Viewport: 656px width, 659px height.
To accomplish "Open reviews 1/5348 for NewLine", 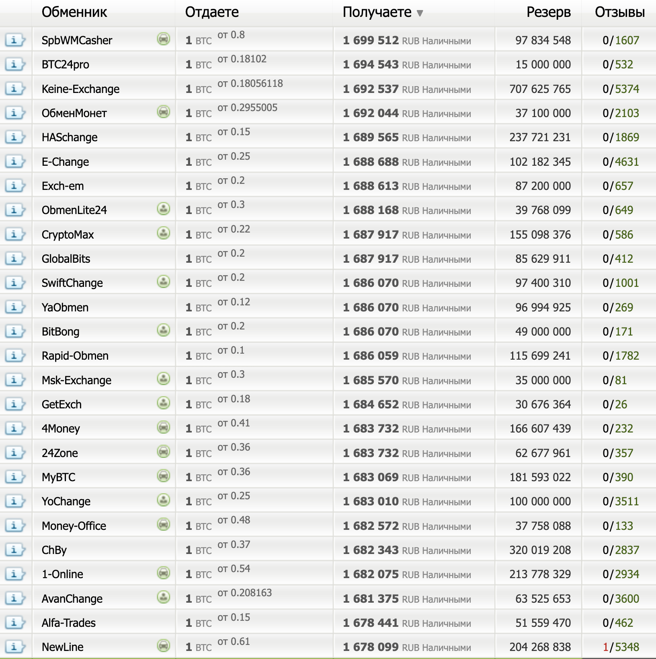I will (621, 647).
